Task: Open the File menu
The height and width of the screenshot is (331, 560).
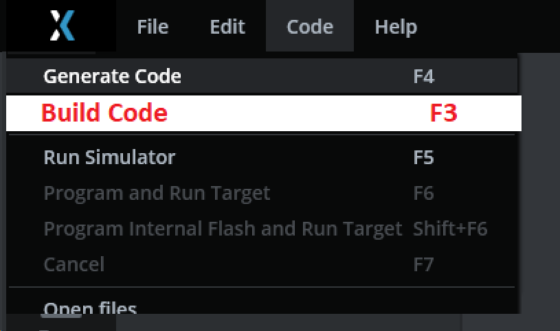Action: coord(153,27)
